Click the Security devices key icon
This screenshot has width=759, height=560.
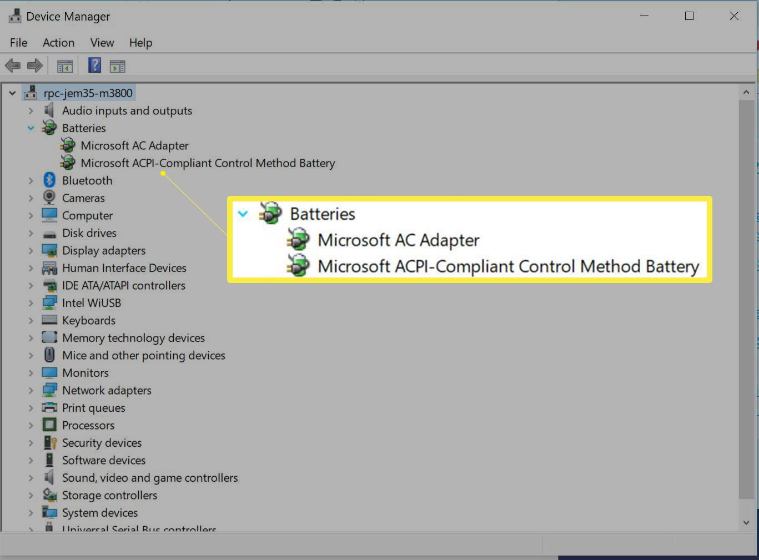50,442
